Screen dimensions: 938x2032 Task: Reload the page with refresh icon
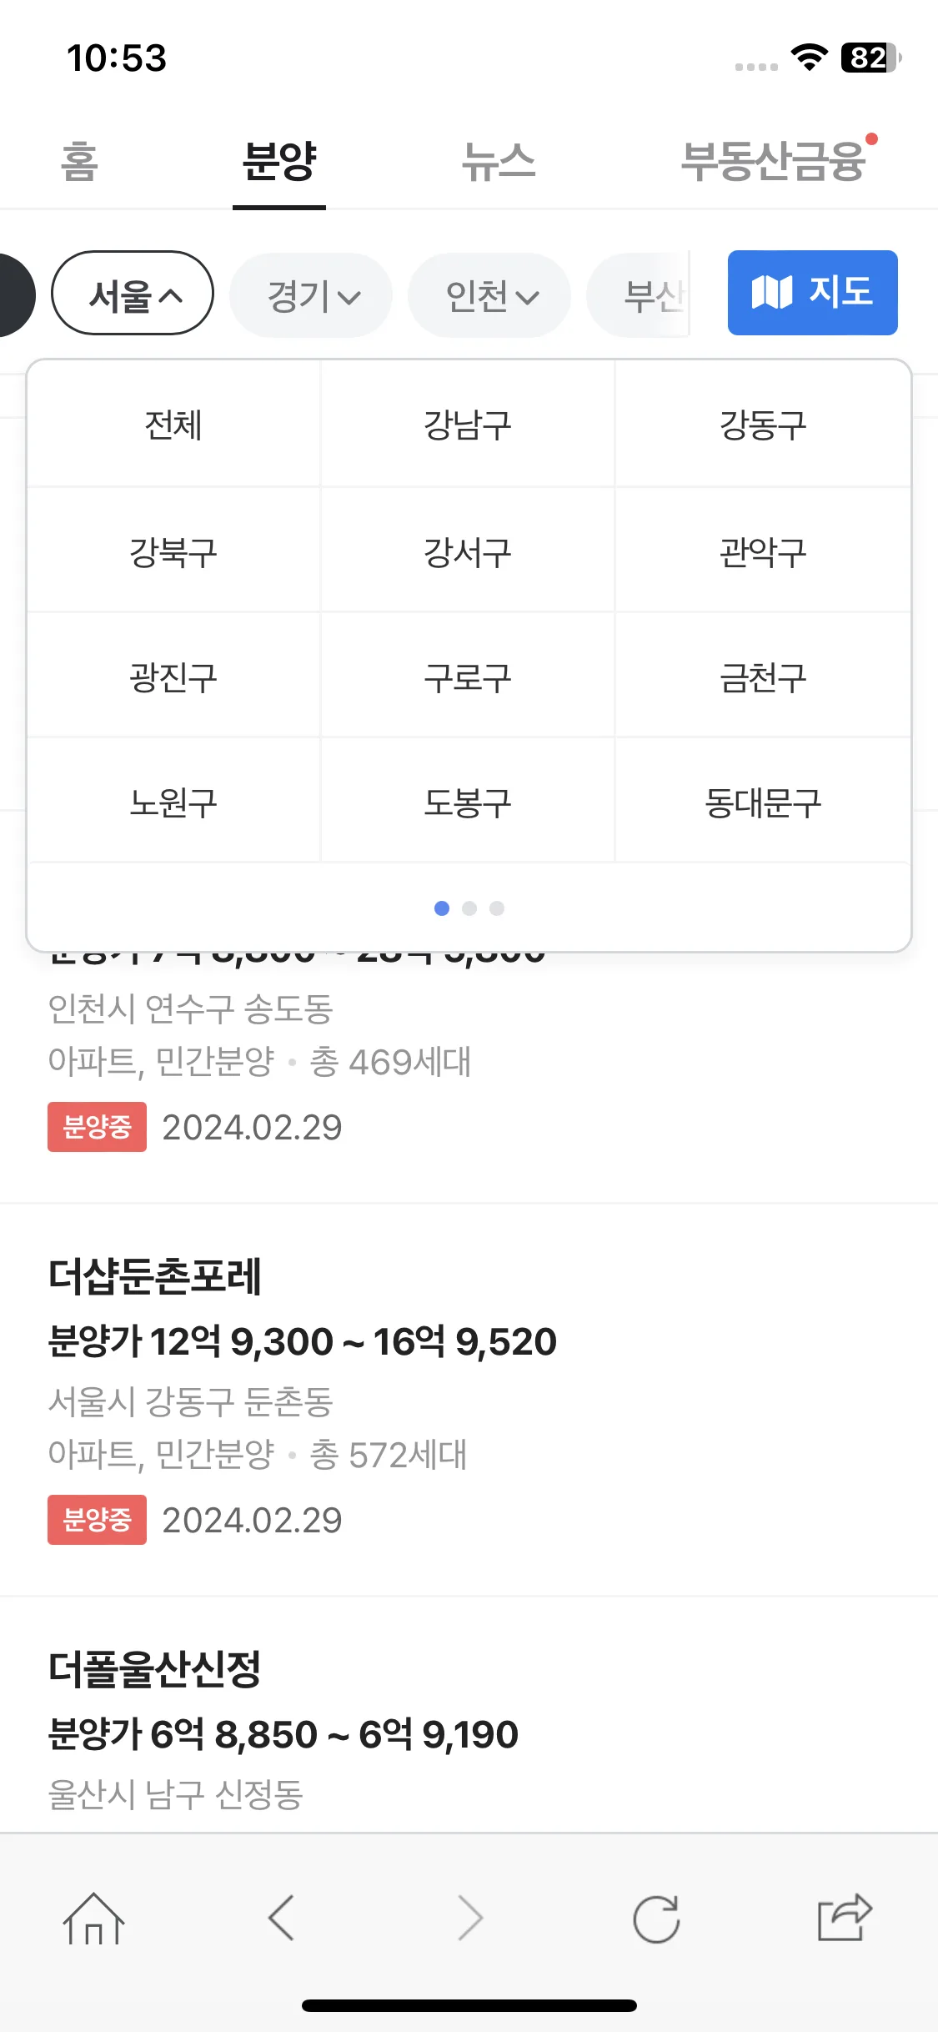(656, 1919)
